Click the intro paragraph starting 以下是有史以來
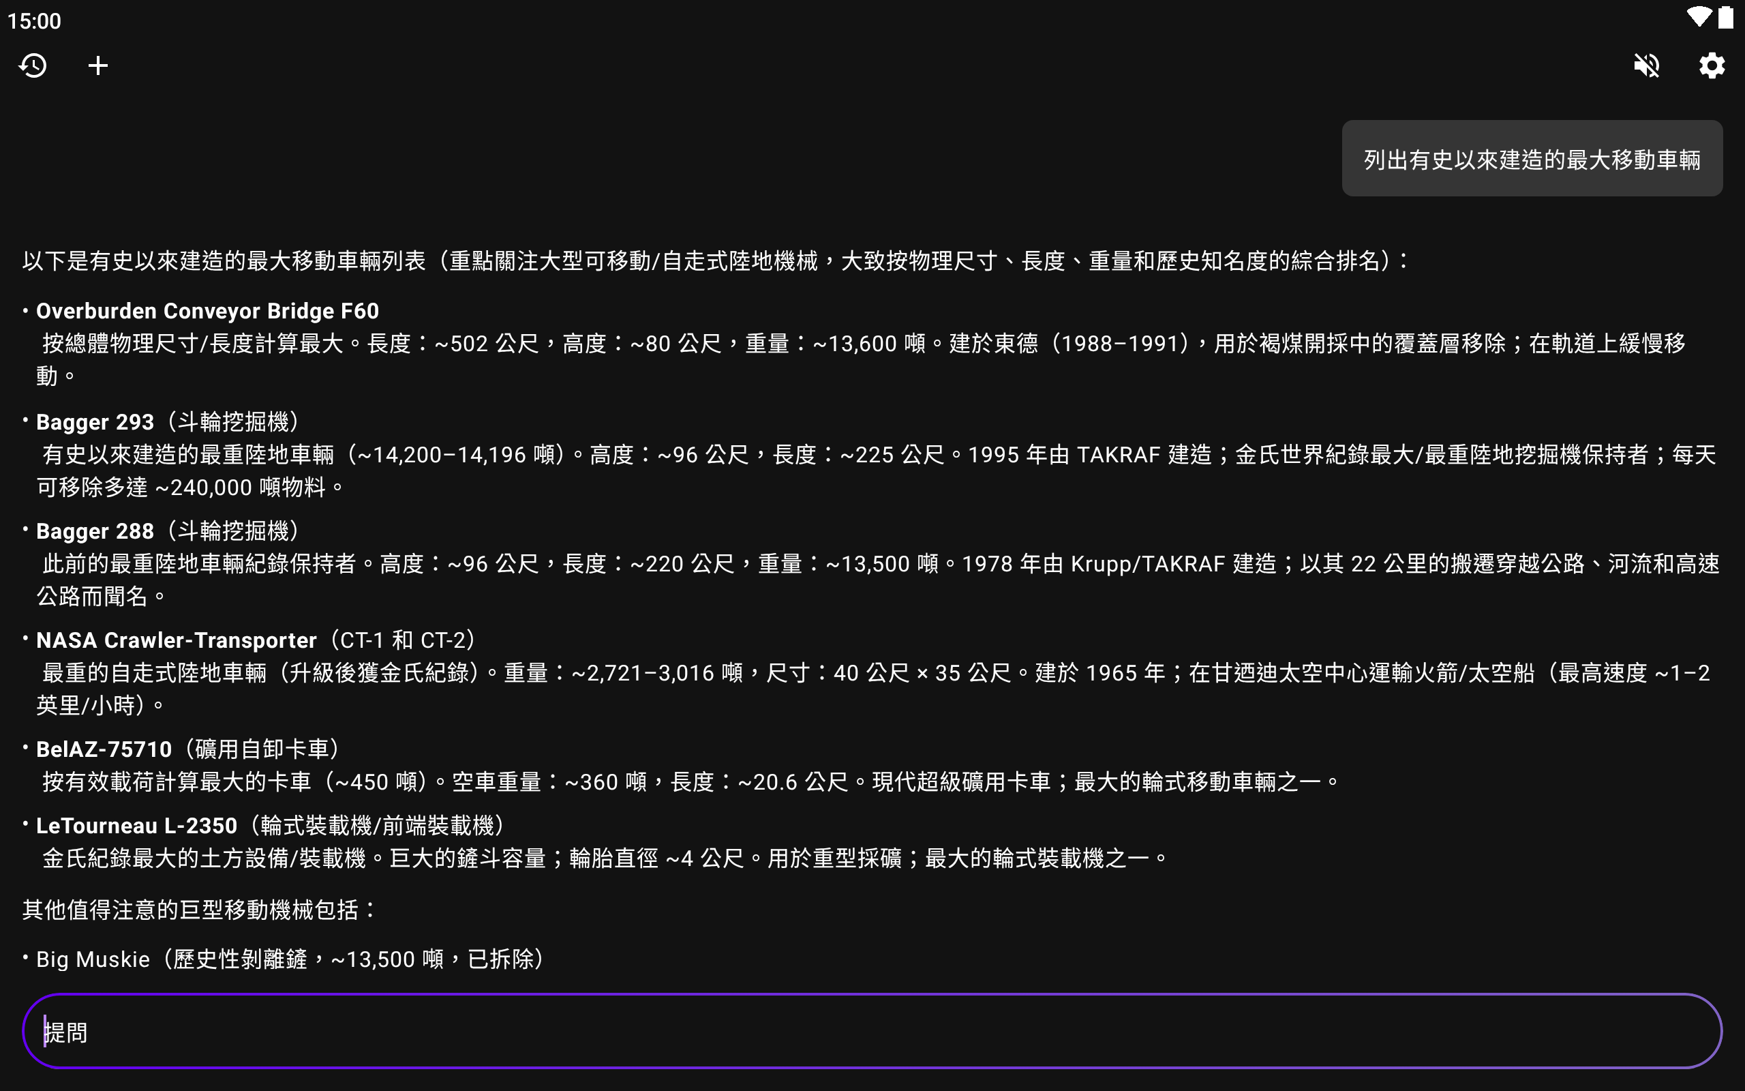The image size is (1745, 1091). [714, 260]
